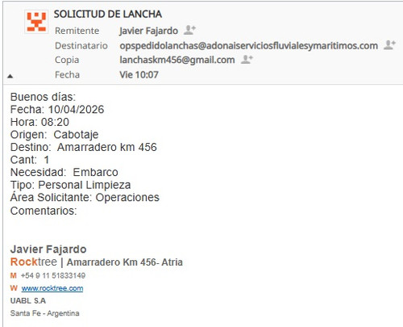403x327 pixels.
Task: Click the Remitente field label
Action: pyautogui.click(x=77, y=31)
